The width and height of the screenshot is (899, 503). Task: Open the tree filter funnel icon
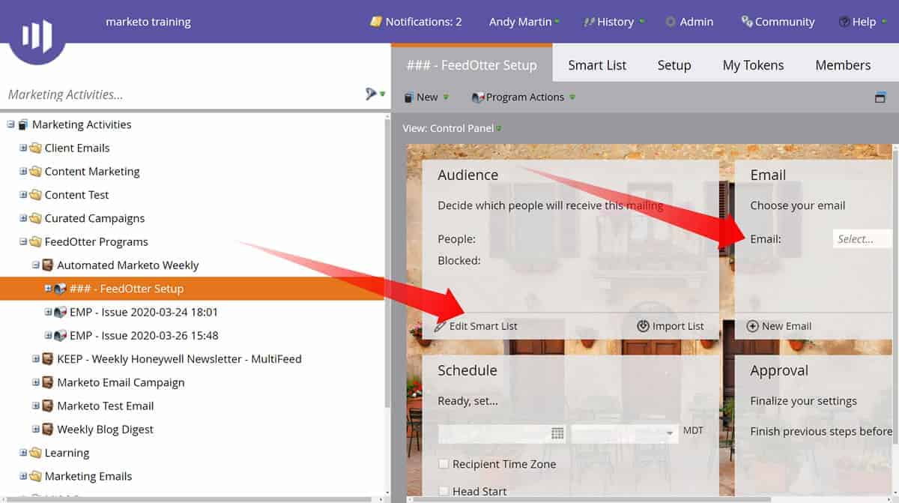click(371, 94)
